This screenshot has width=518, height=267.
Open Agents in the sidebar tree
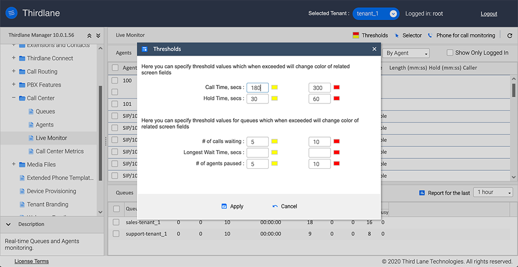click(44, 125)
